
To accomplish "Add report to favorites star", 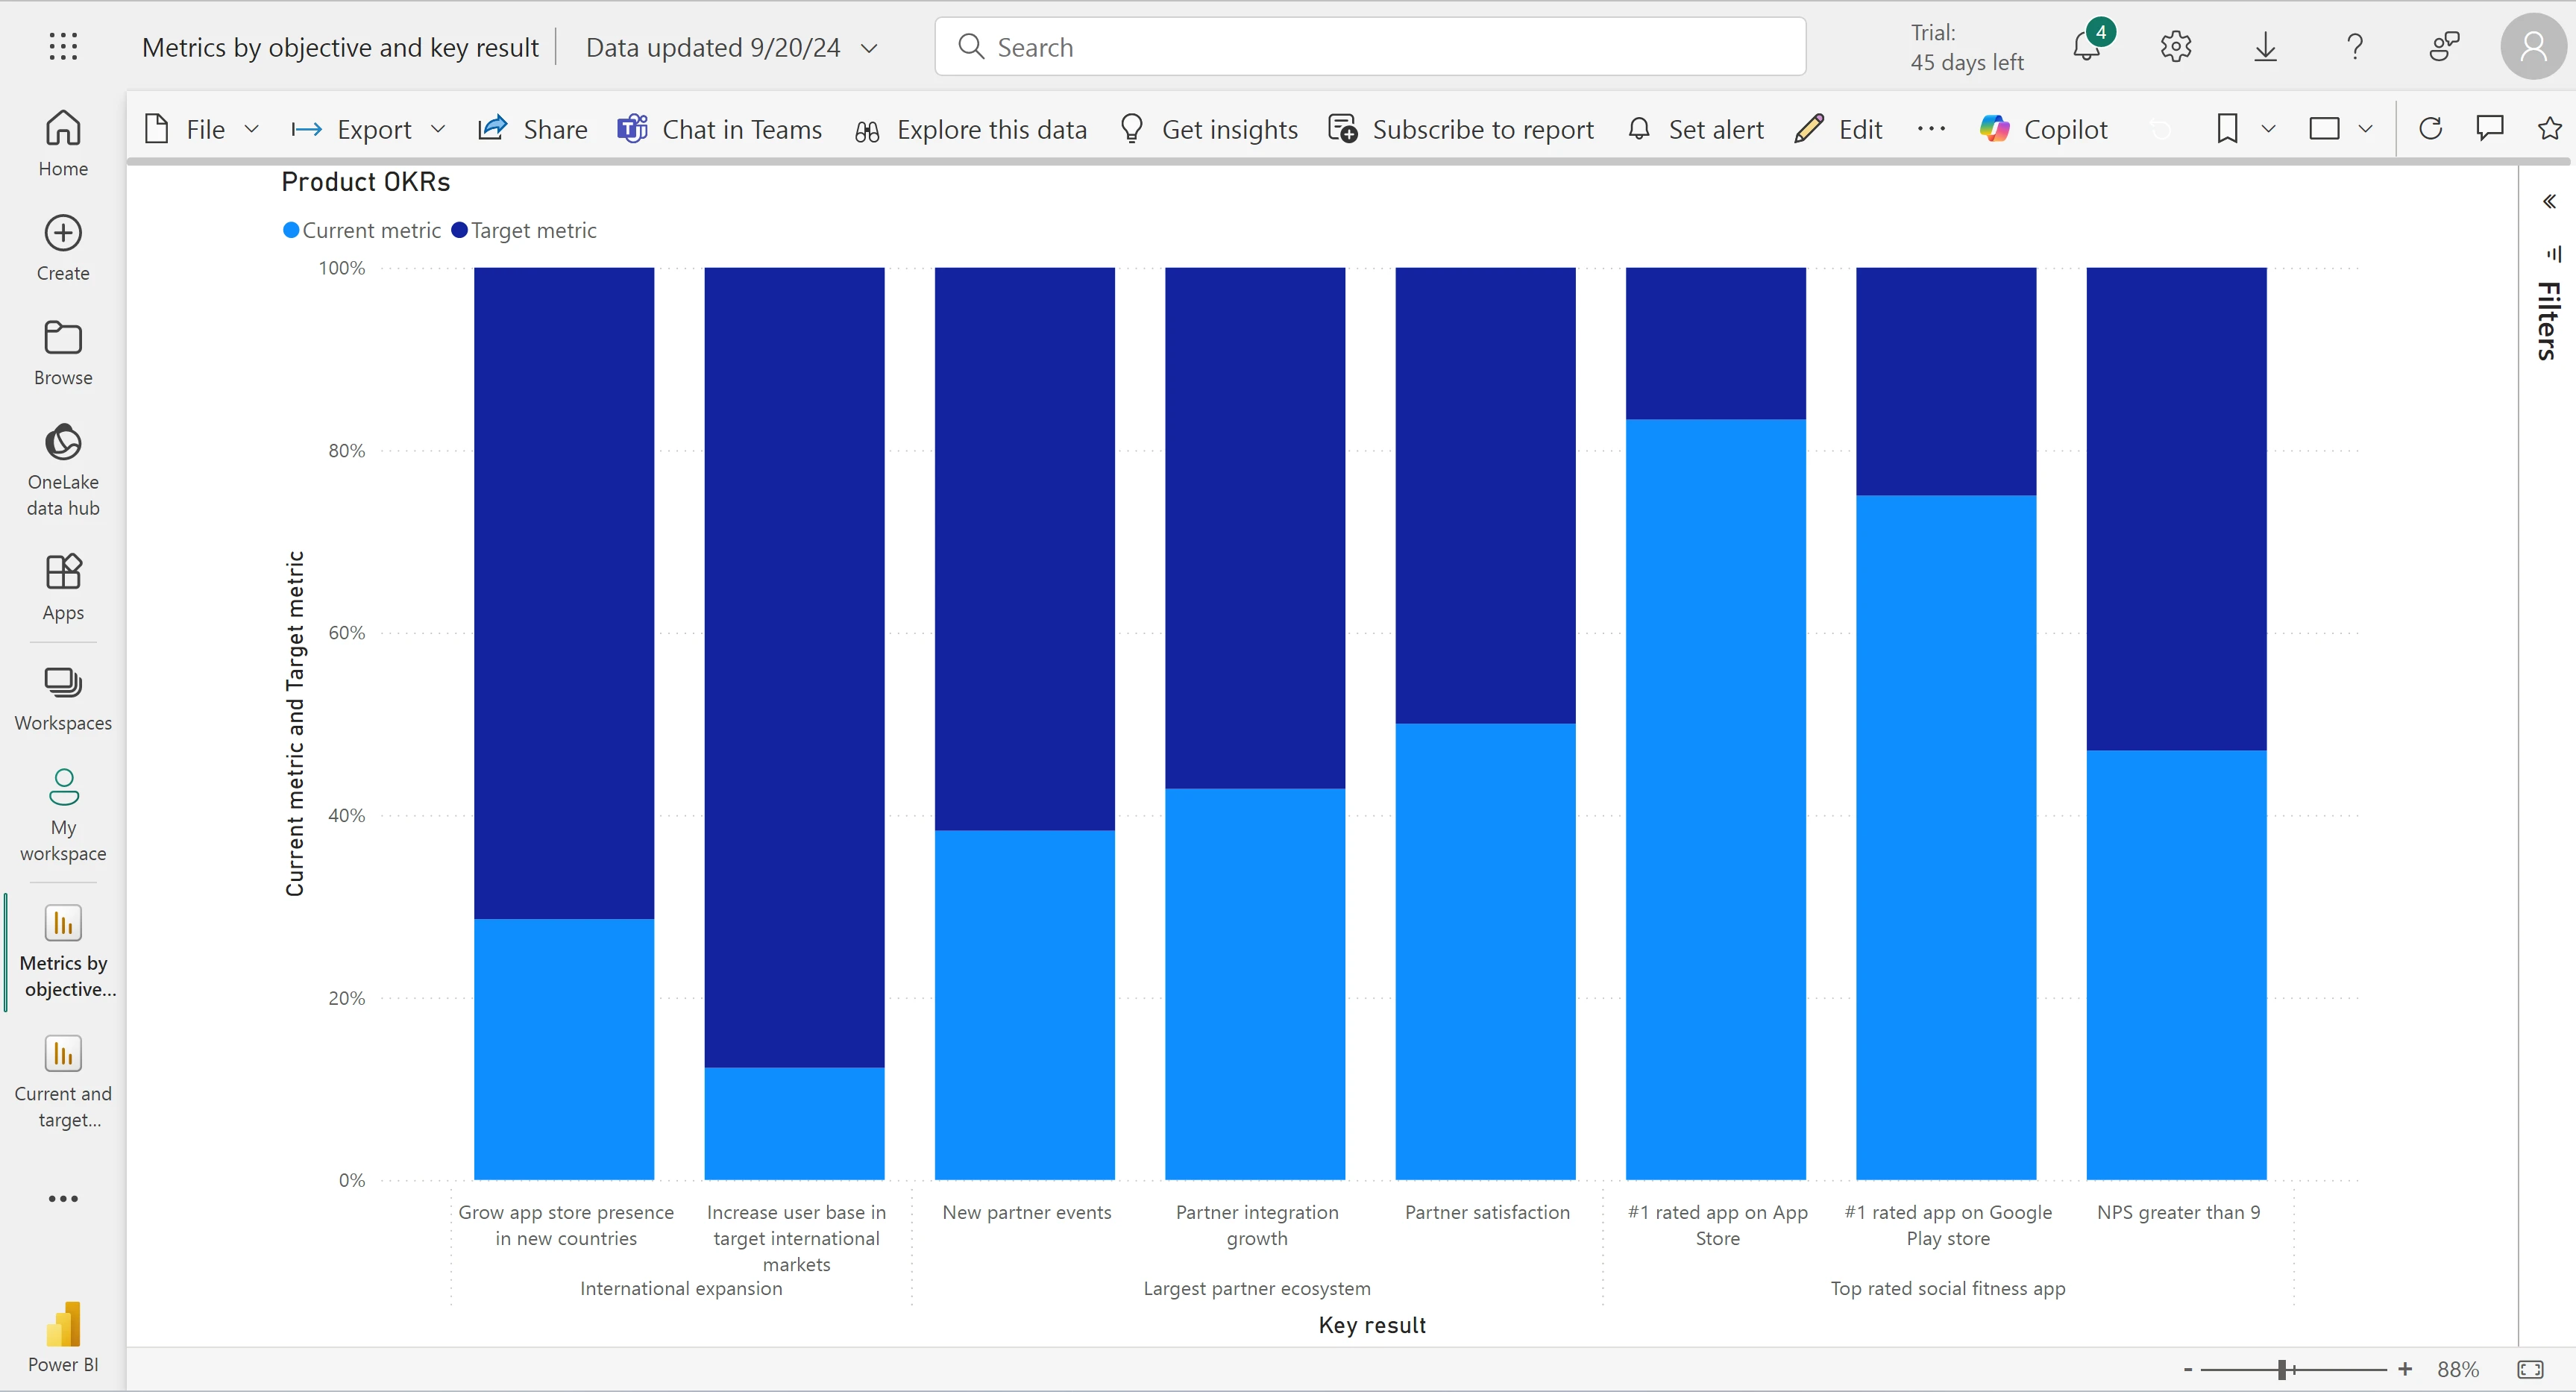I will pos(2549,129).
